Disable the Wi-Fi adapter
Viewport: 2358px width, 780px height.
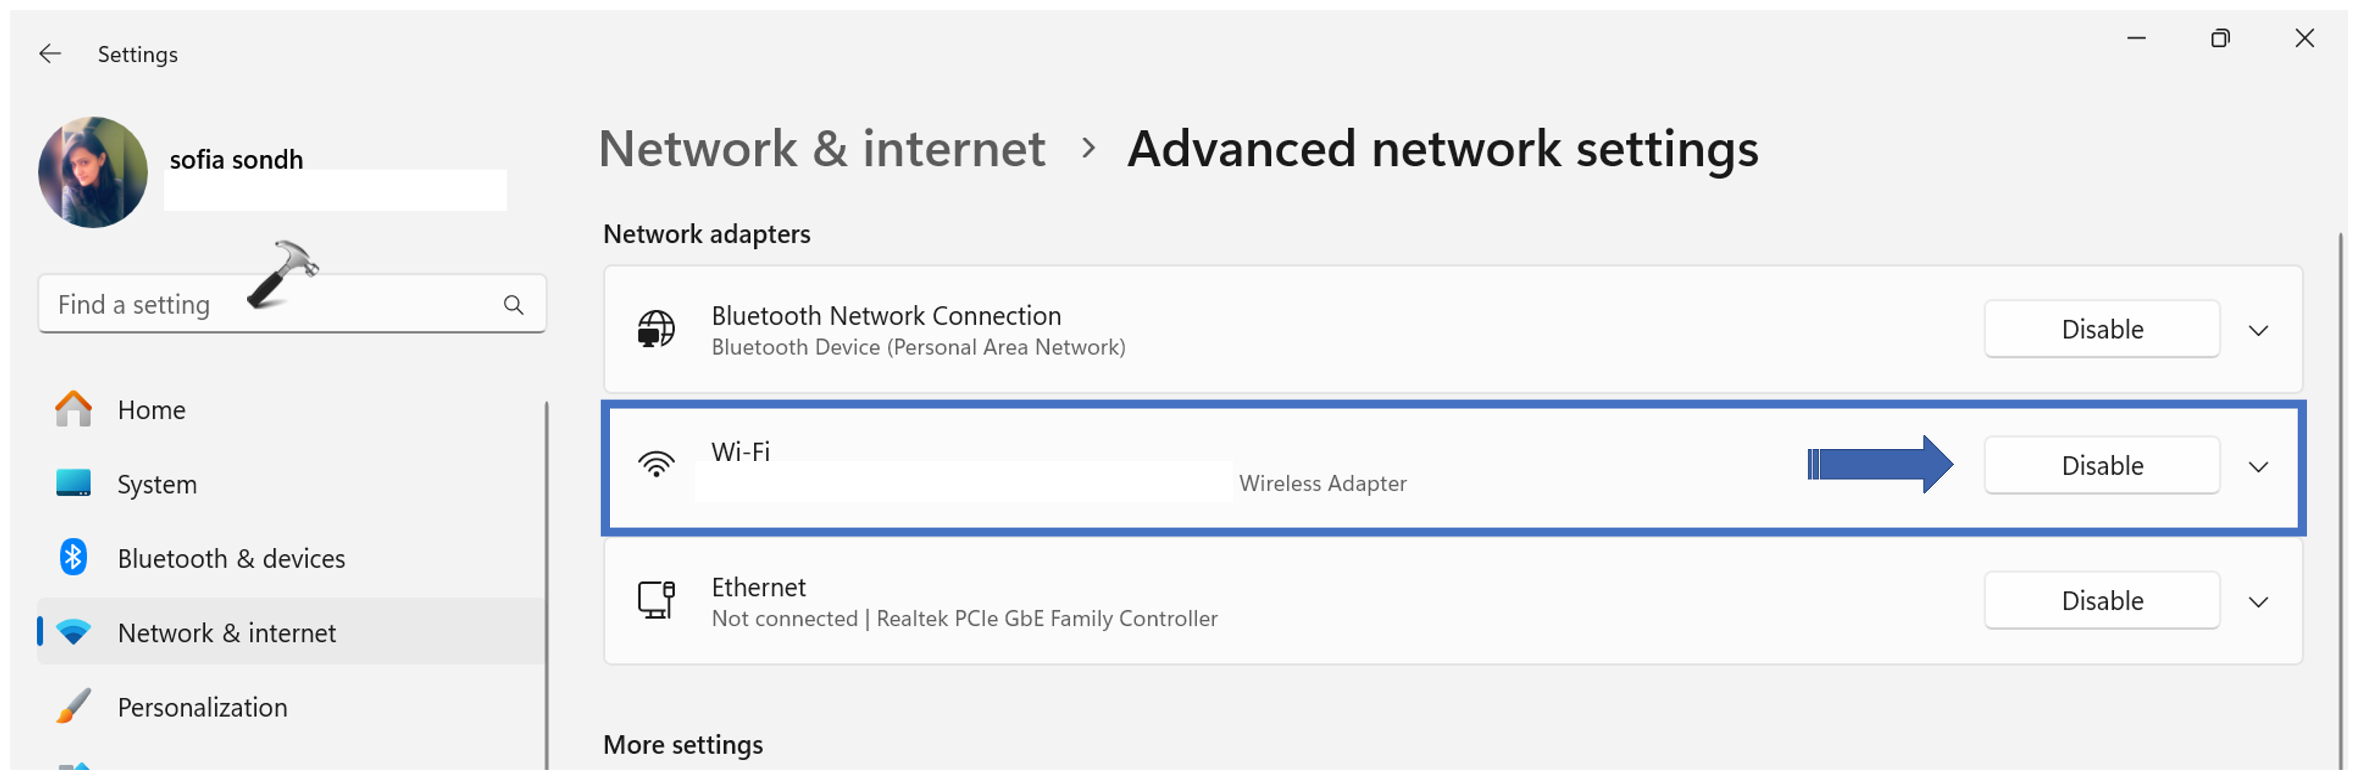click(2101, 465)
